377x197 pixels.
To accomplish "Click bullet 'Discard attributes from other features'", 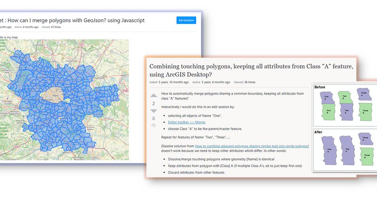I will 196,173.
